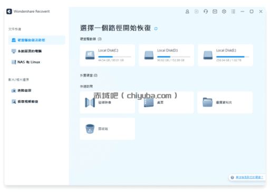Click the shield icon in title bar

point(224,12)
